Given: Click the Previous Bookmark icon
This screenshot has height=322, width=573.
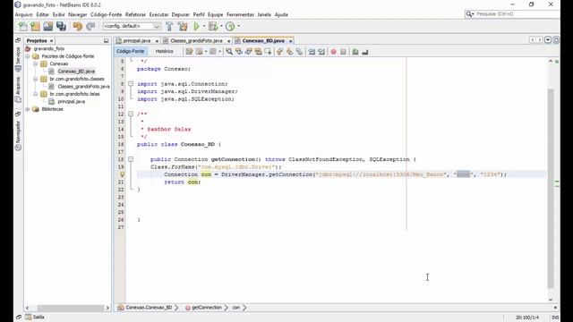Looking at the screenshot, I should click(x=280, y=52).
